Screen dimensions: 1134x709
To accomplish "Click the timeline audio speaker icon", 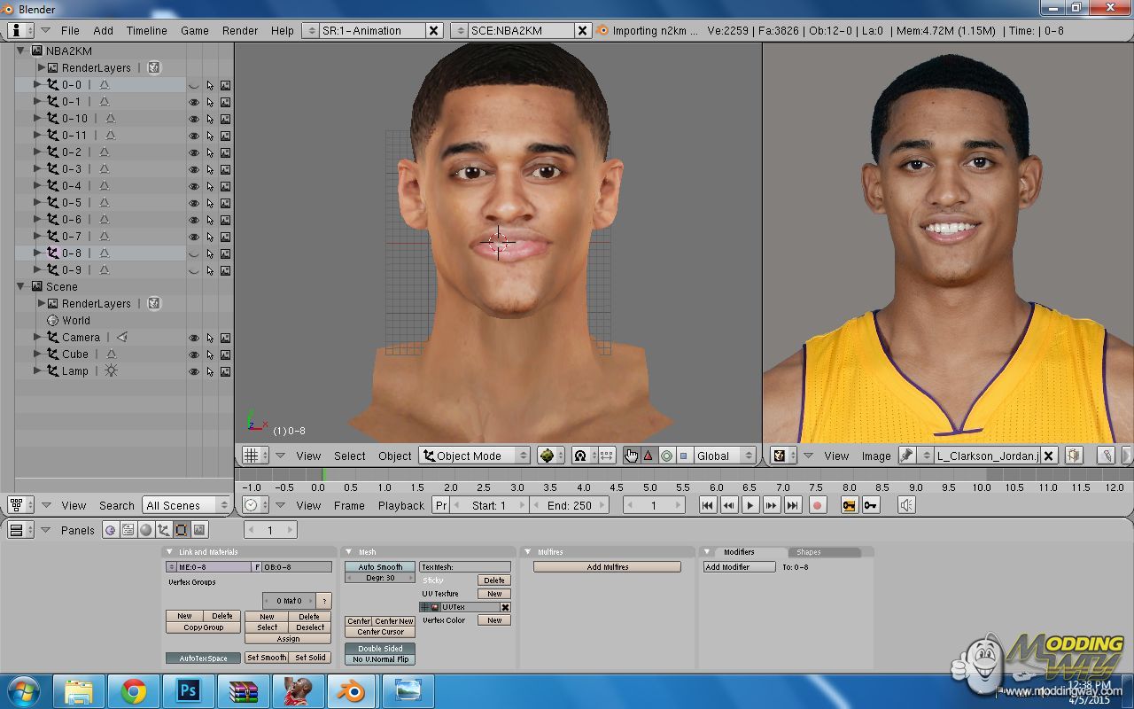I will click(x=906, y=505).
